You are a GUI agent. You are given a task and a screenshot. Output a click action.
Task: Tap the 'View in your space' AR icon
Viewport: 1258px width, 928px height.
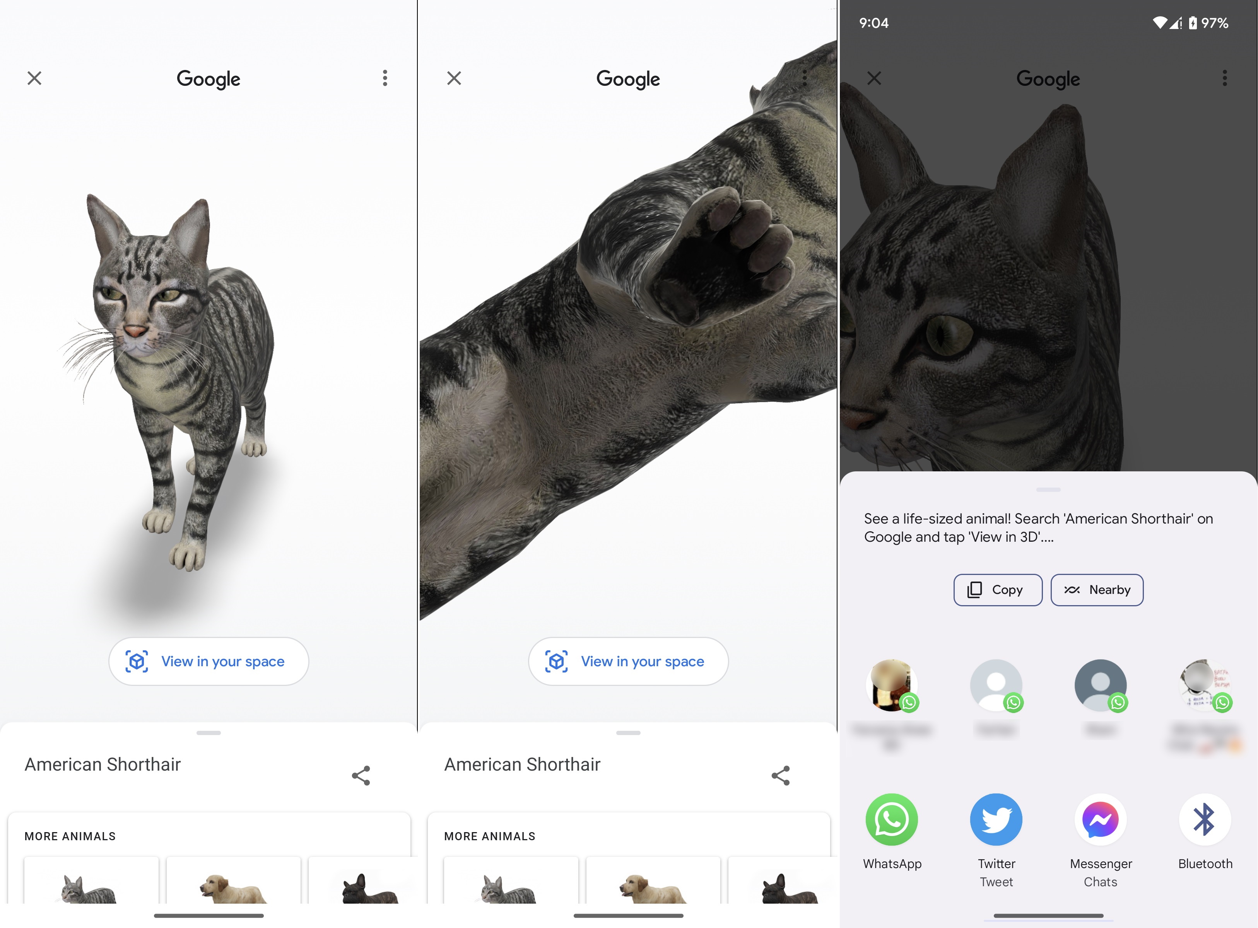point(136,662)
